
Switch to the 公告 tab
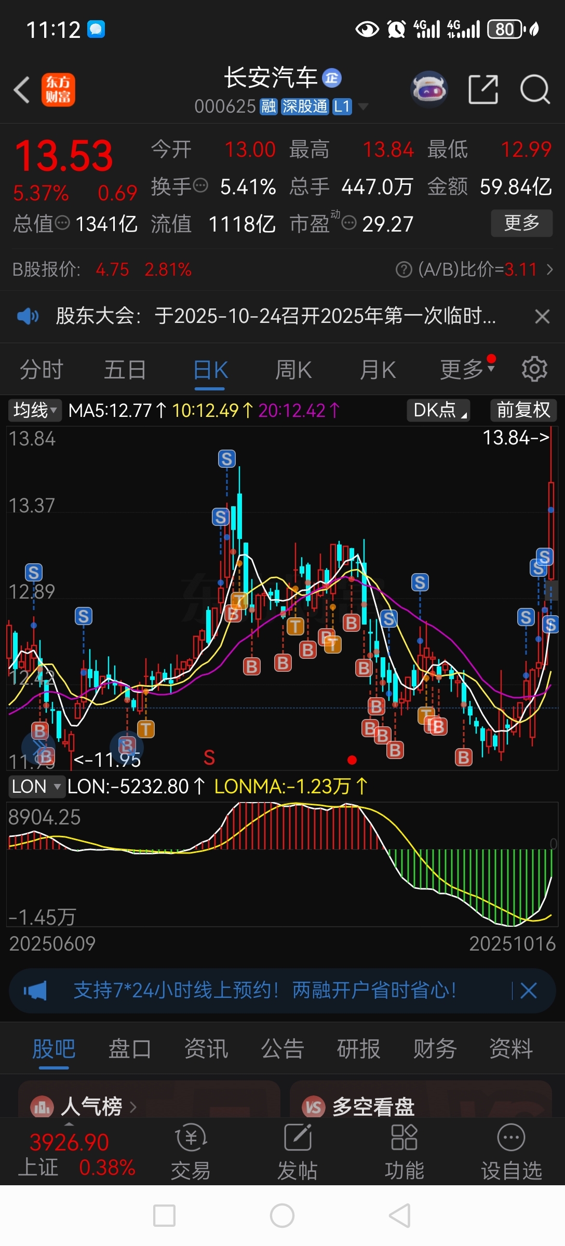282,1049
